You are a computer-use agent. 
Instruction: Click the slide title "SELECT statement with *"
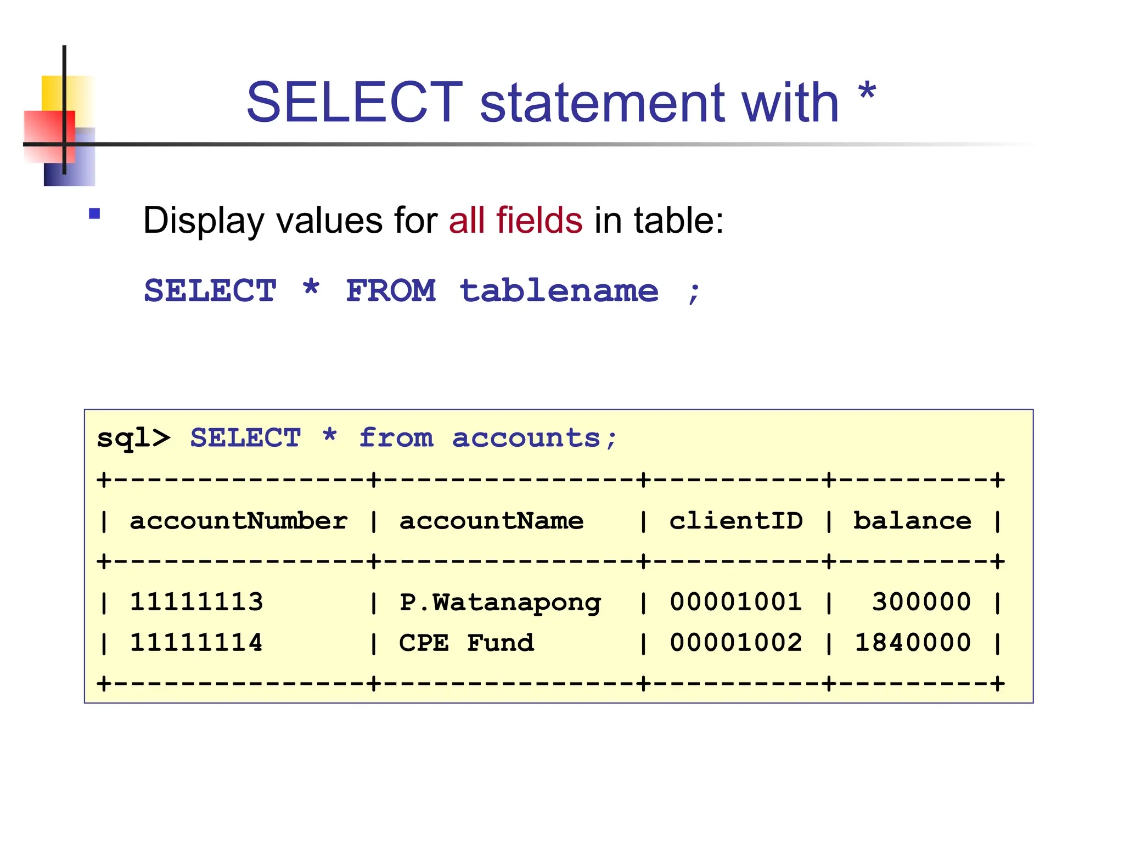pos(560,102)
